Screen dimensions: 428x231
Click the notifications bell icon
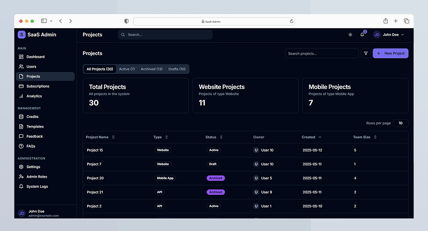pyautogui.click(x=362, y=35)
